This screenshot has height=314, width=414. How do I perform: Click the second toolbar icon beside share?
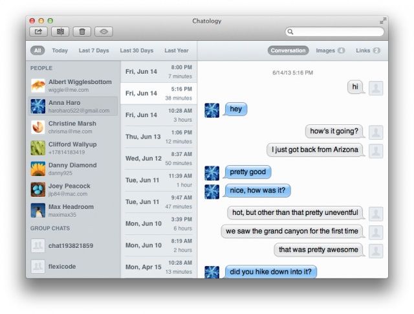[x=60, y=31]
